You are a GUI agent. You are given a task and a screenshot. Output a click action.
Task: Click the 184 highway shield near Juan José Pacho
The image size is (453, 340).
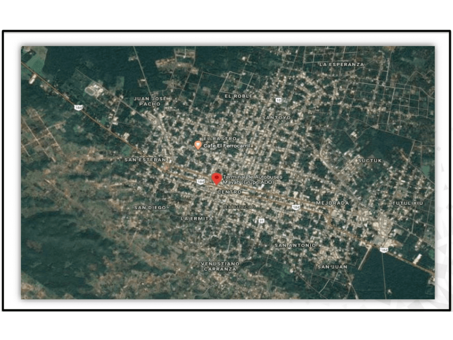[x=78, y=107]
